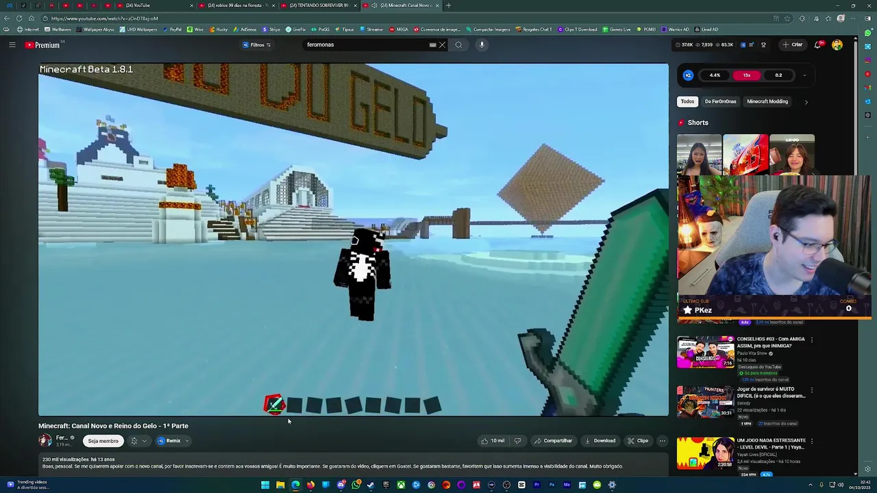The image size is (877, 493).
Task: Open more actions three-dot menu under video
Action: pos(662,441)
